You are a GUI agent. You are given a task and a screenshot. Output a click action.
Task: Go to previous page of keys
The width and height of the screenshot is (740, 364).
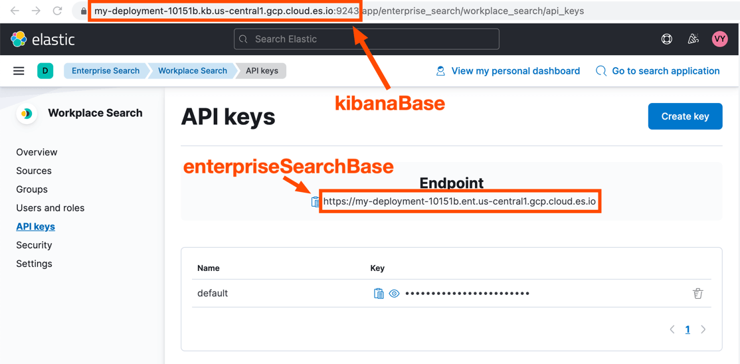click(672, 329)
